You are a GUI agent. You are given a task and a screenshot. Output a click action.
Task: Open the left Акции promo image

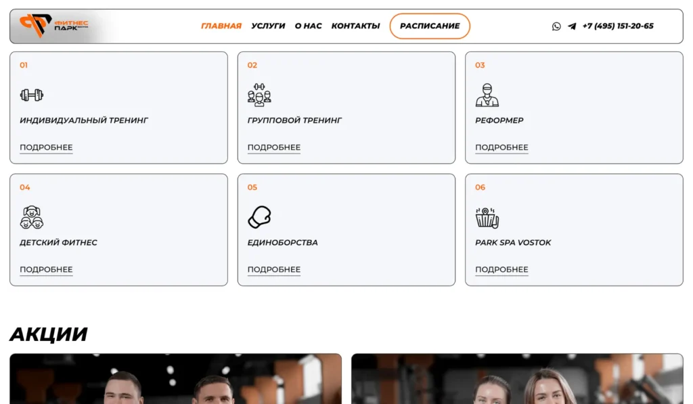[x=175, y=379]
